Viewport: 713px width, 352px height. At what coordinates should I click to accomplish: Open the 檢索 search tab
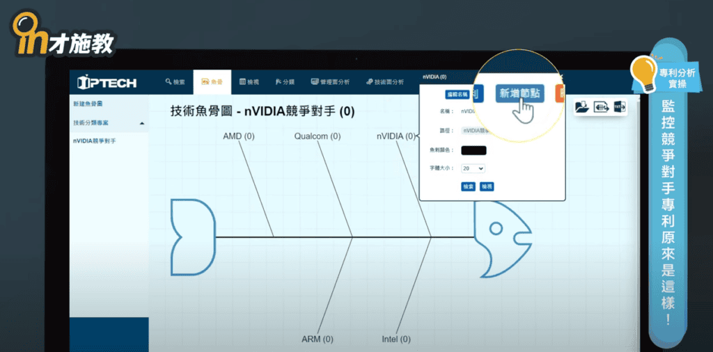[175, 82]
